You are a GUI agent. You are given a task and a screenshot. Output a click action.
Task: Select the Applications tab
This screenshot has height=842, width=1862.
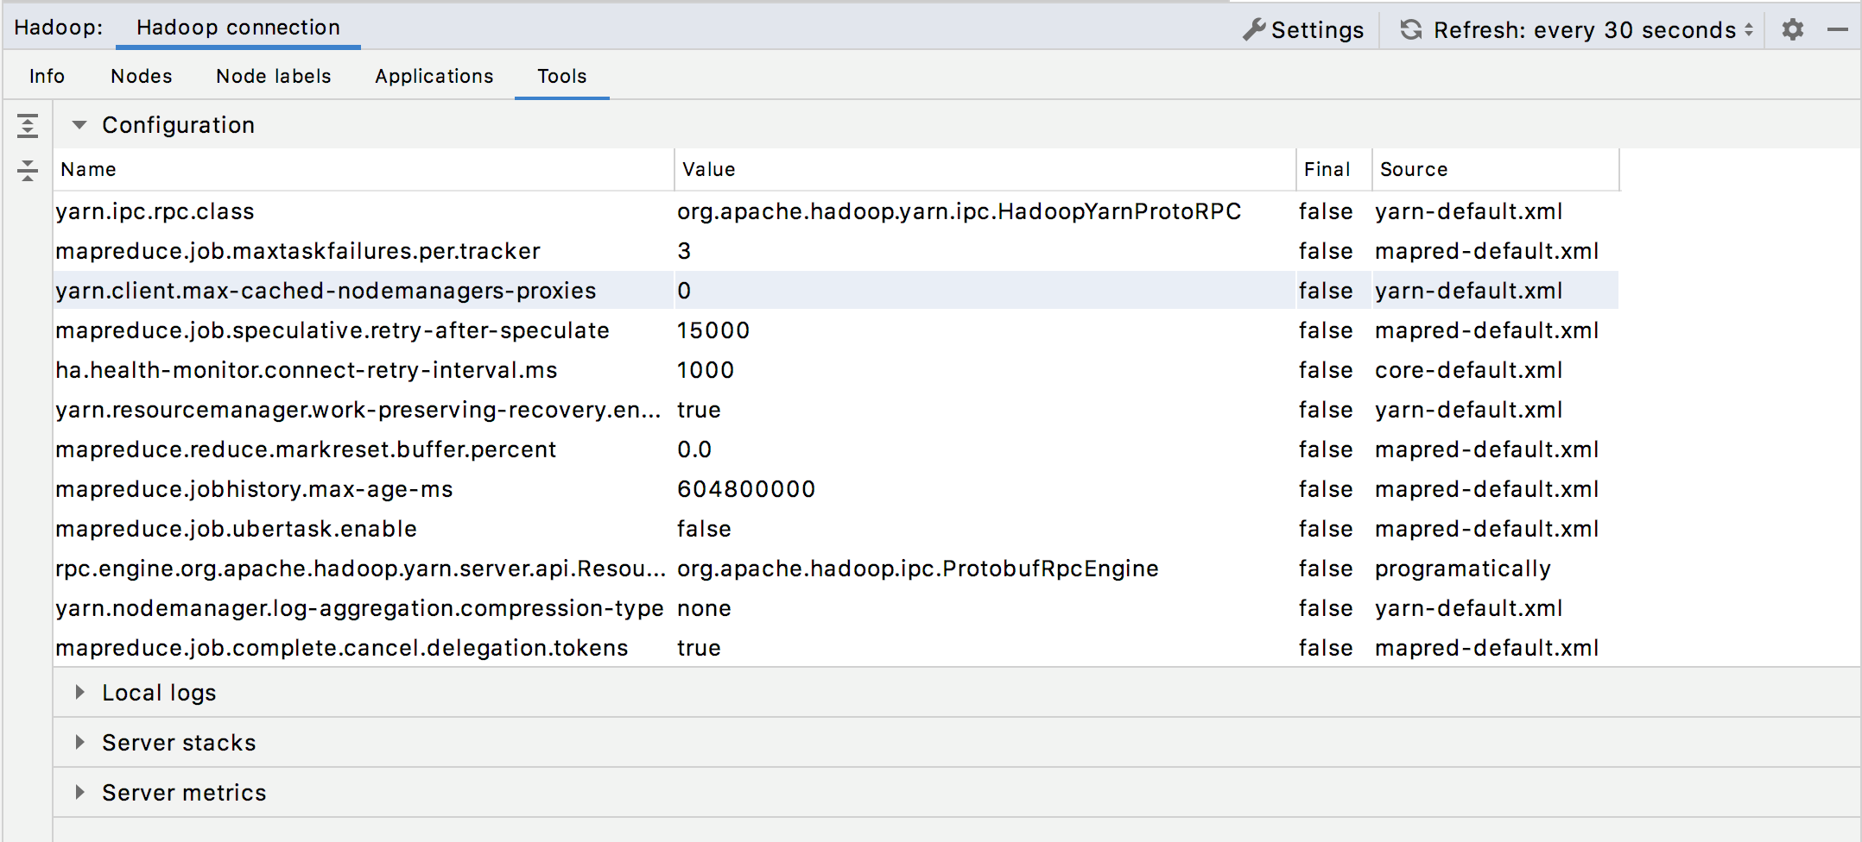[x=433, y=76]
